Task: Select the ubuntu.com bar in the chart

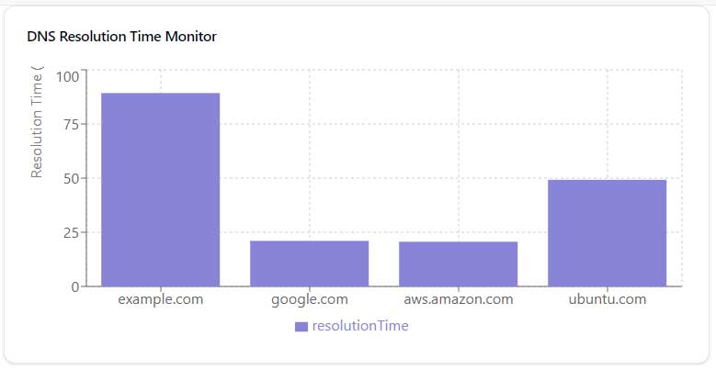Action: pyautogui.click(x=607, y=232)
